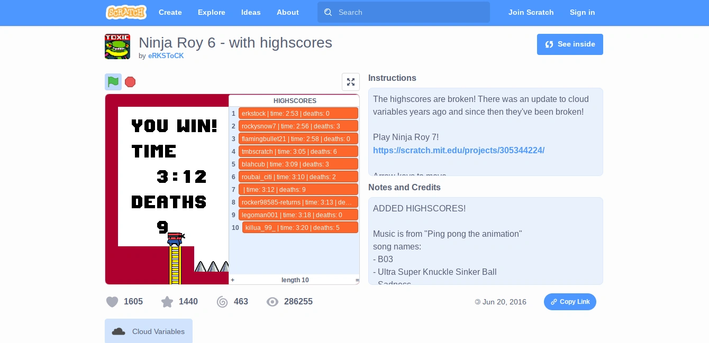Select highscore entry killua_99_ time 3:20
Viewport: 709px width, 343px height.
[x=300, y=228]
